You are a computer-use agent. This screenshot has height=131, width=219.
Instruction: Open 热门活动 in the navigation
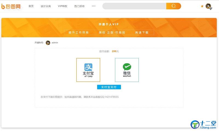coord(79,6)
